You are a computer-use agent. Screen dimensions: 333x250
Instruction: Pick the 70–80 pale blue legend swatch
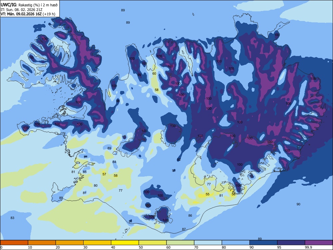click(208, 243)
